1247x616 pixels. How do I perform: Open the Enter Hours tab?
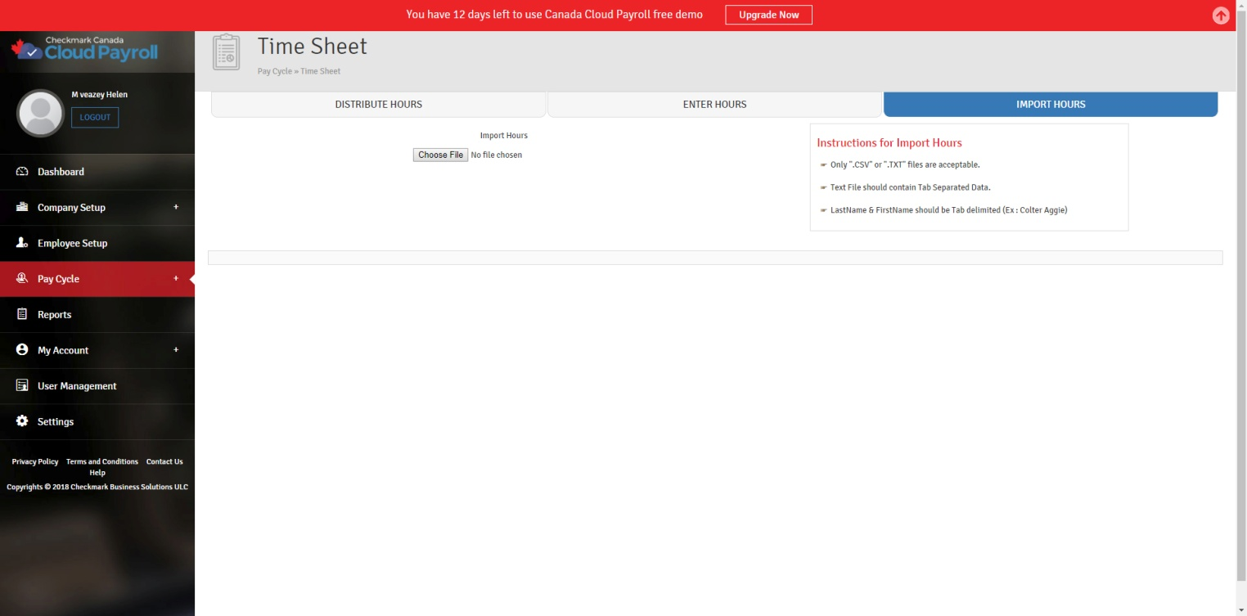714,105
